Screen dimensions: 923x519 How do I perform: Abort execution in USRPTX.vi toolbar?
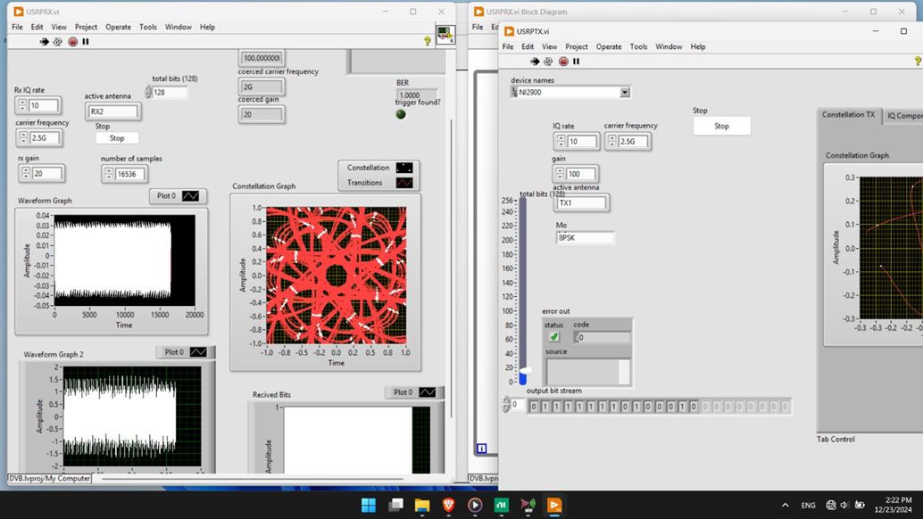pyautogui.click(x=563, y=62)
